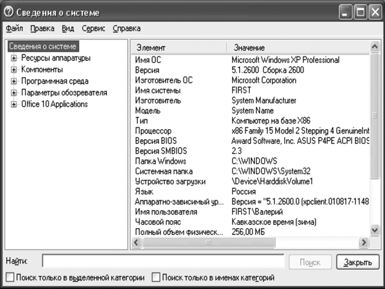This screenshot has height=289, width=385.
Task: Open the Справка menu
Action: [126, 28]
